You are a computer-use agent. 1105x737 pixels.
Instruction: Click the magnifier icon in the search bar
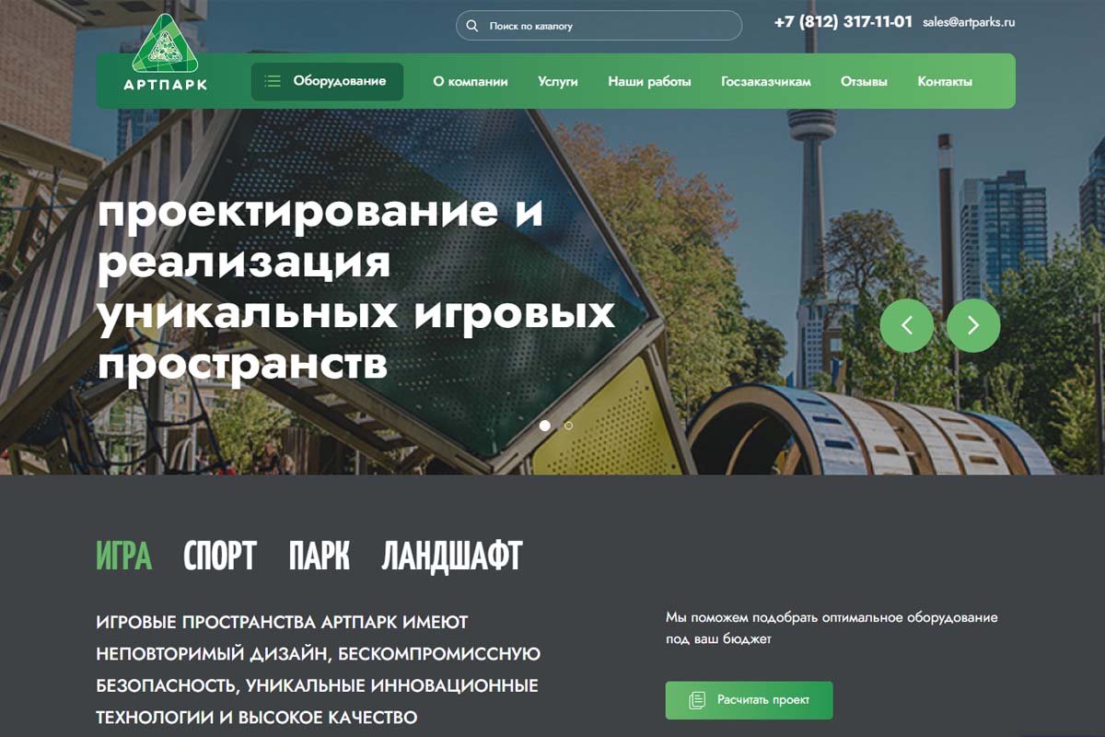click(472, 26)
